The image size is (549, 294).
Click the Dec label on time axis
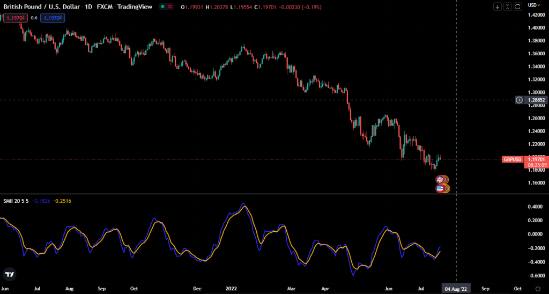197,289
